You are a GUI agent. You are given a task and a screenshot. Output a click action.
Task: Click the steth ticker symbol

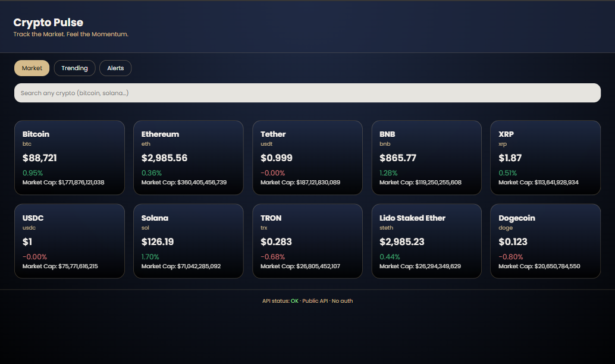point(387,228)
